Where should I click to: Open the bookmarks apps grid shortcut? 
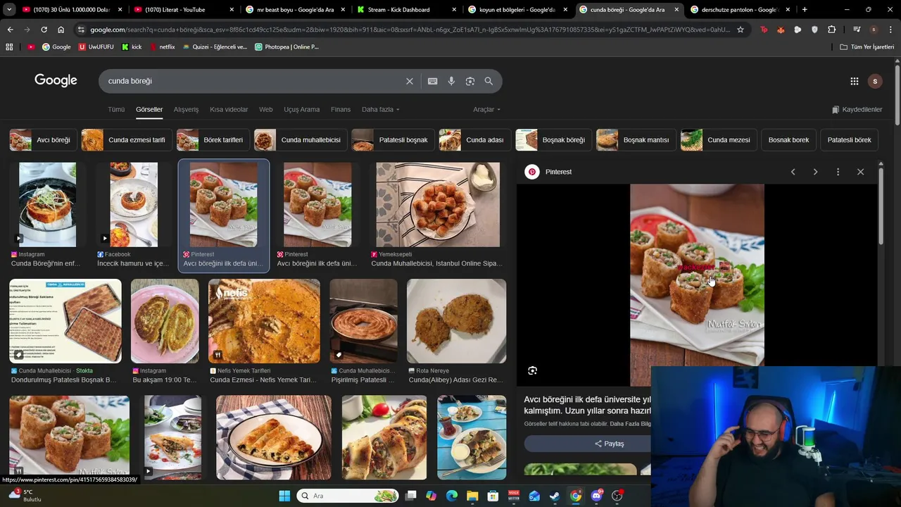coord(9,46)
